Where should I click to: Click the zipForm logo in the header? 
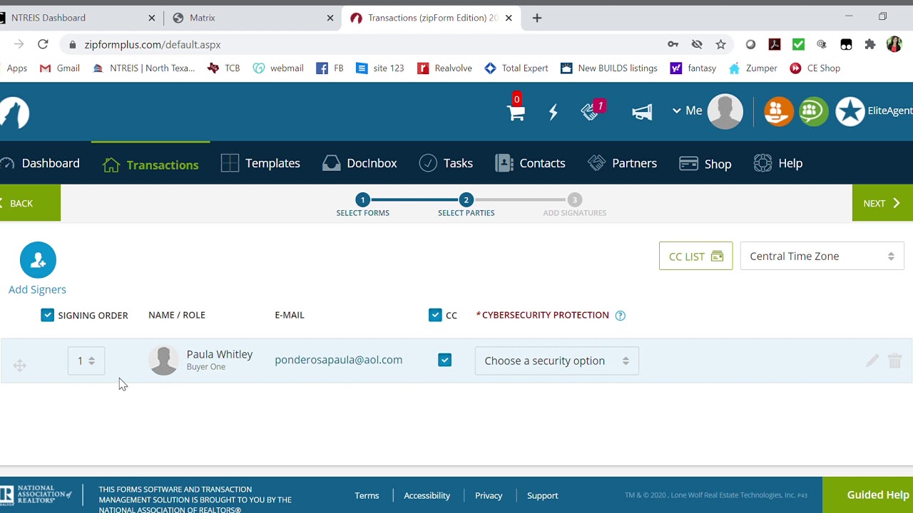click(14, 113)
